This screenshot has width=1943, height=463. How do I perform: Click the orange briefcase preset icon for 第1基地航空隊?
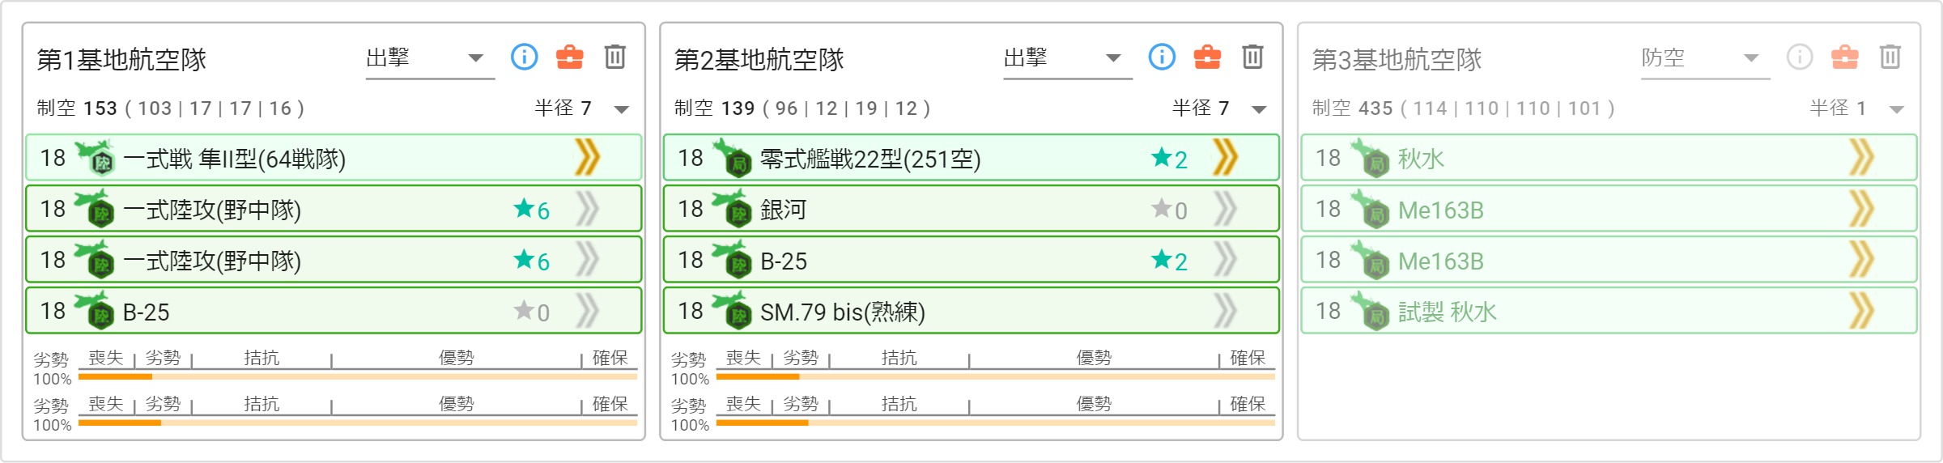pyautogui.click(x=569, y=57)
